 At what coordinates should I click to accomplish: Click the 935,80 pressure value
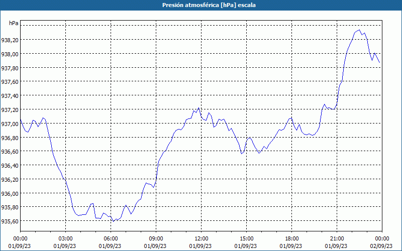(10, 207)
